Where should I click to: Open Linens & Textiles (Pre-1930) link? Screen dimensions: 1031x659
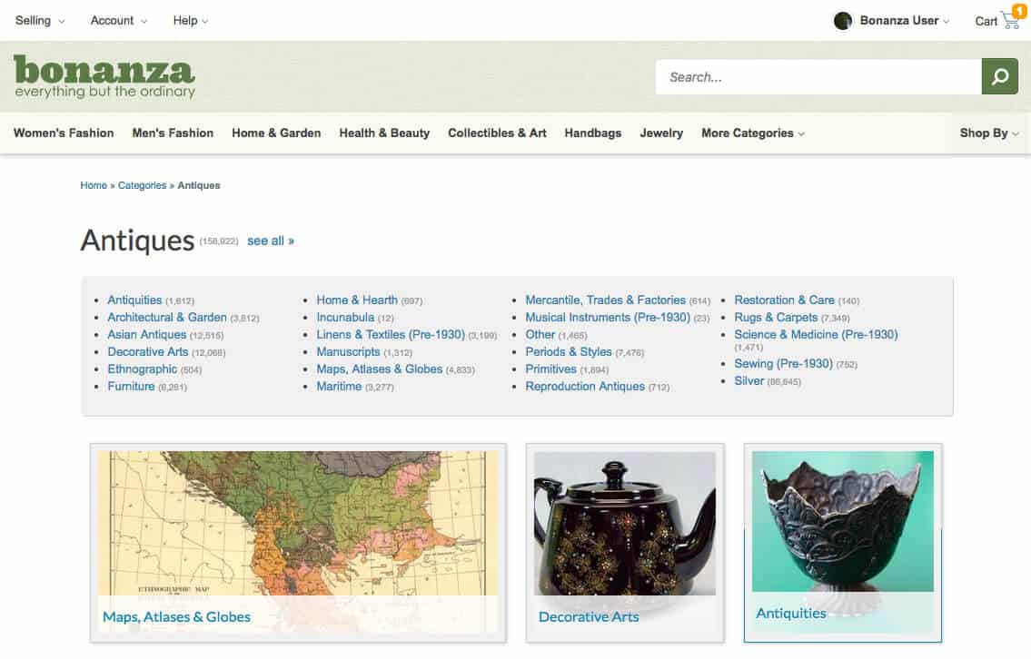391,334
